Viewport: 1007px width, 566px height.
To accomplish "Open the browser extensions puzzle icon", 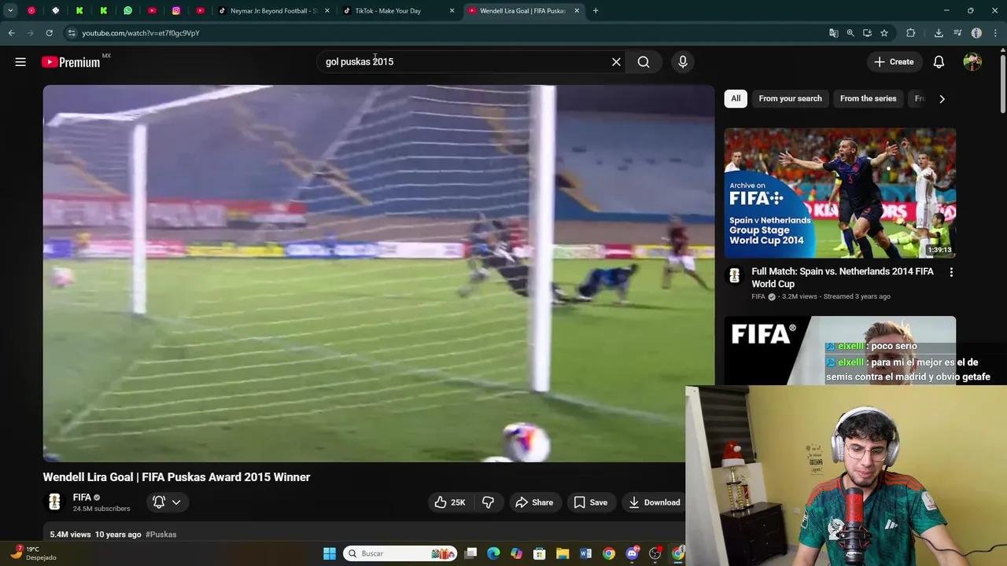I will [x=911, y=33].
